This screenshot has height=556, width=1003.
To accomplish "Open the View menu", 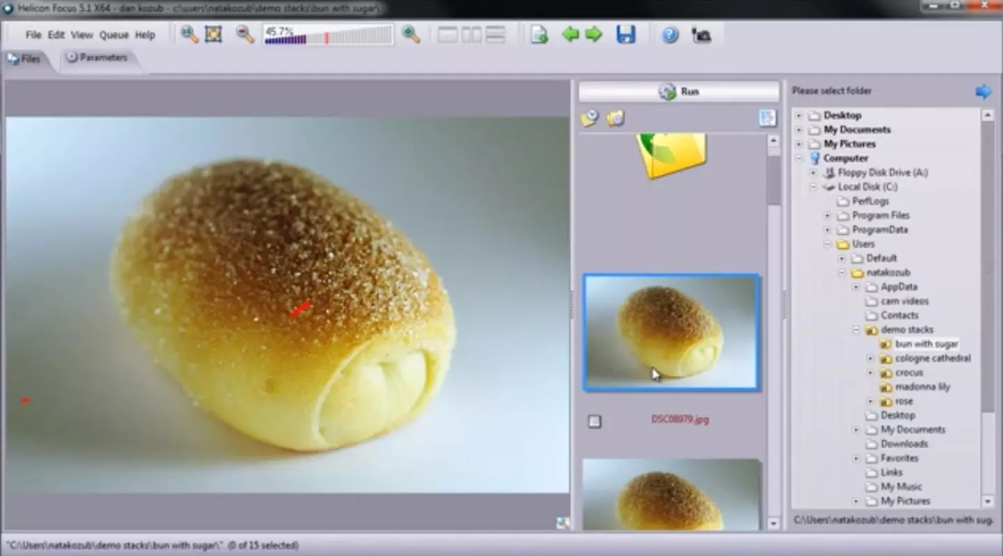I will (81, 35).
